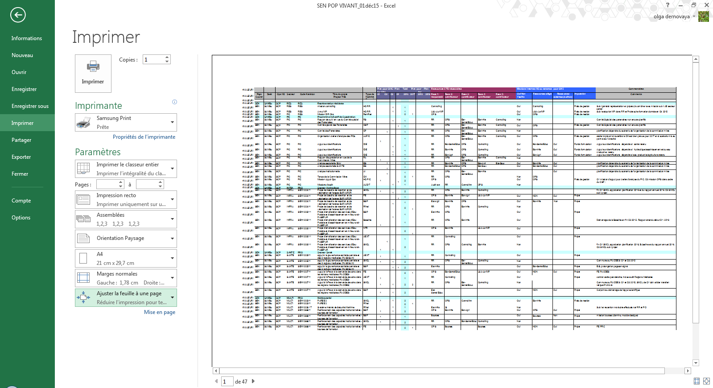This screenshot has height=388, width=713.
Task: Open the Propriétés de l'imprimante link
Action: (144, 137)
